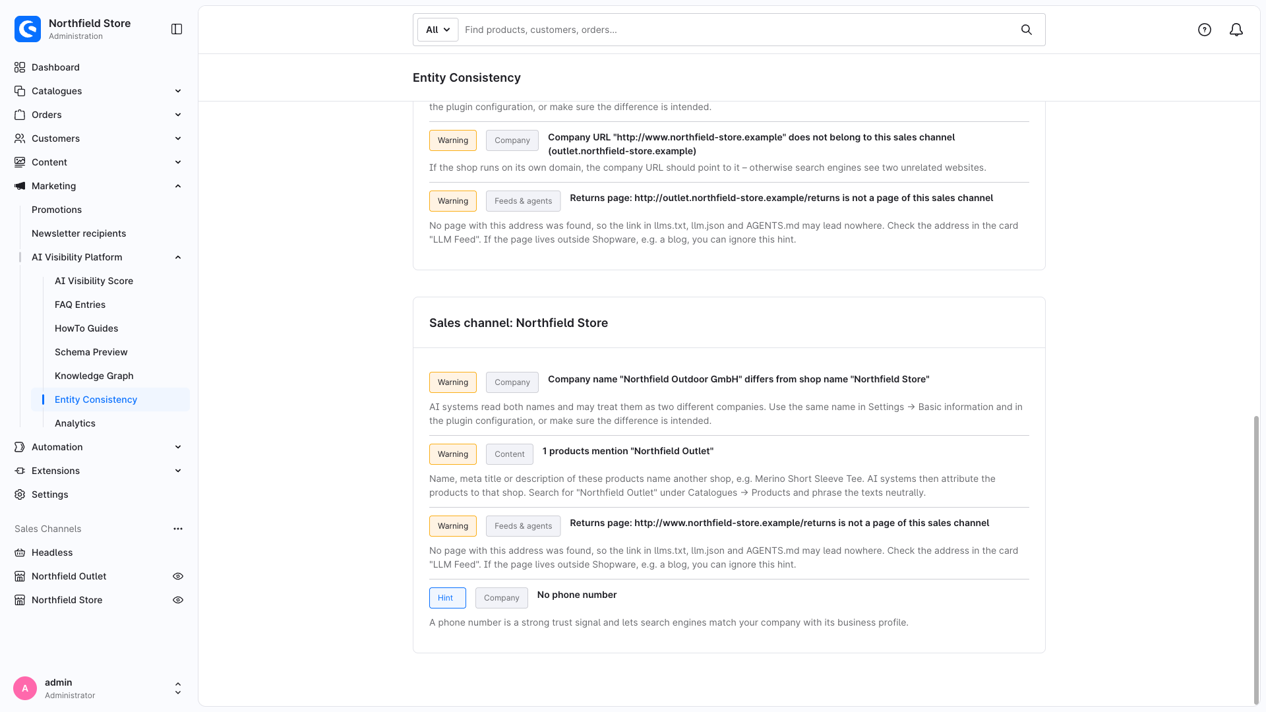The height and width of the screenshot is (712, 1266).
Task: Toggle visibility eye for Northfield Outlet
Action: point(178,576)
